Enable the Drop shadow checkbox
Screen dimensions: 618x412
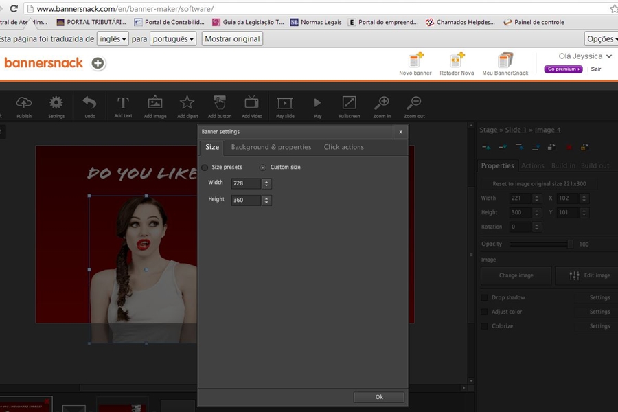coord(484,297)
